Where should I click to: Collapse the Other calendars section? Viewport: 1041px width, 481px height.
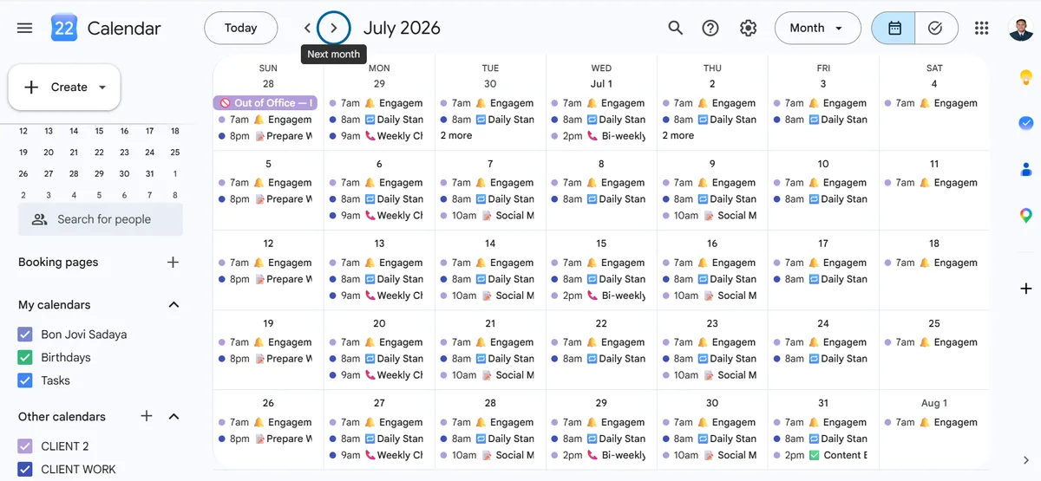click(x=173, y=416)
